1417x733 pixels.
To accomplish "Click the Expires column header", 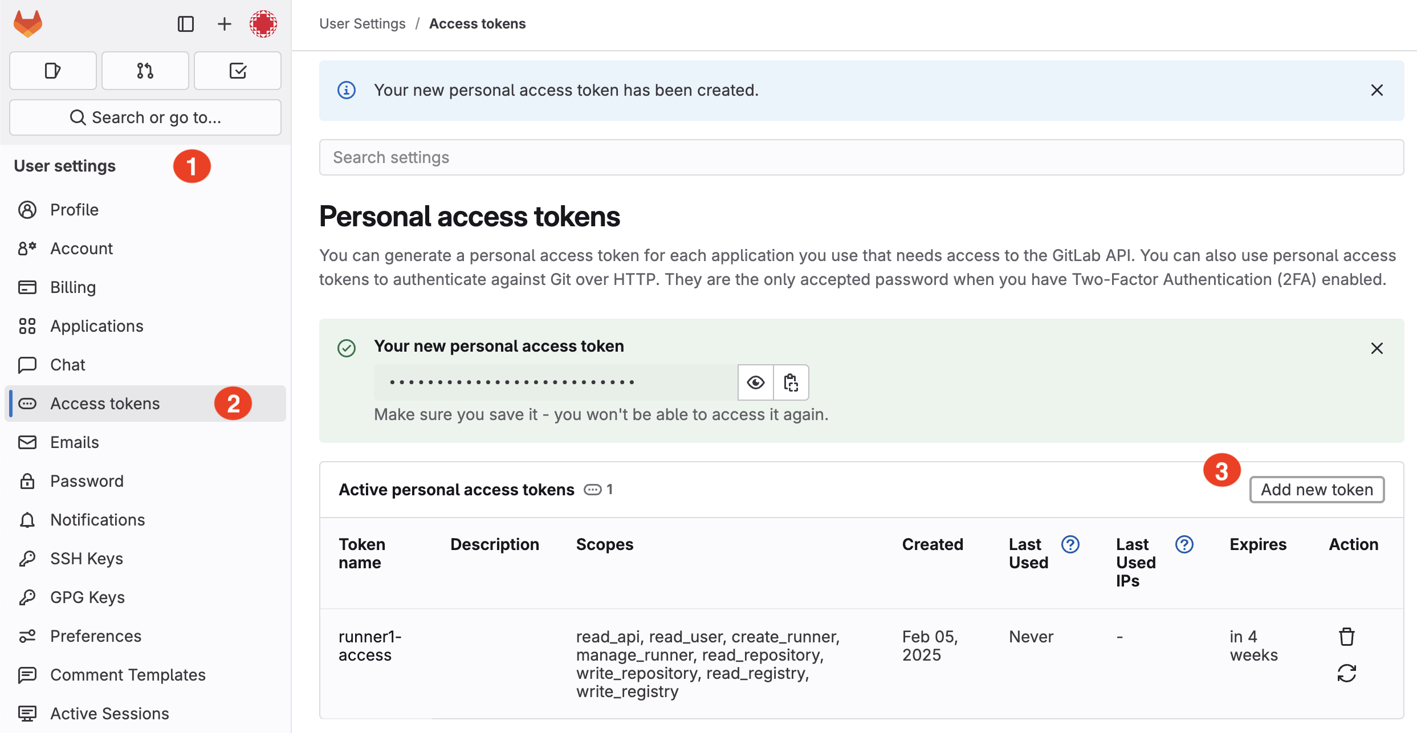I will [1258, 544].
